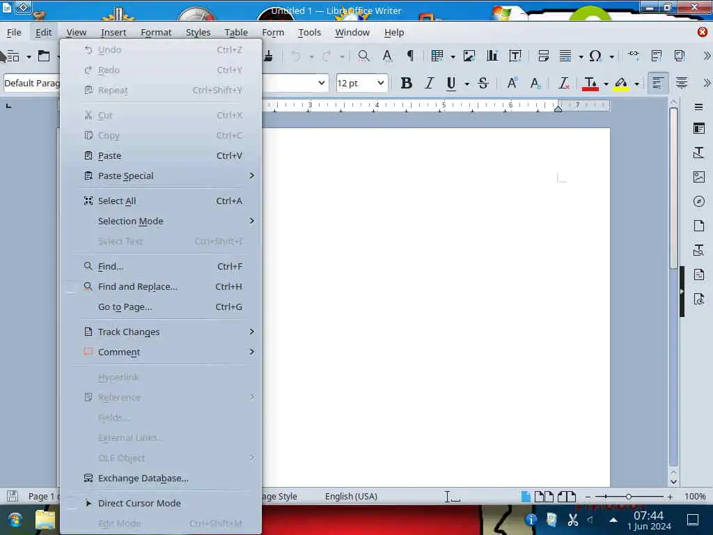Click the zoom slider handle

point(629,497)
